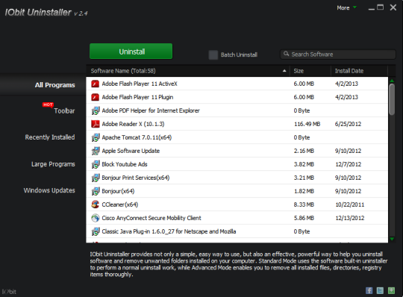Maximize the IObit Uninstaller window
Image resolution: width=403 pixels, height=297 pixels.
point(380,7)
